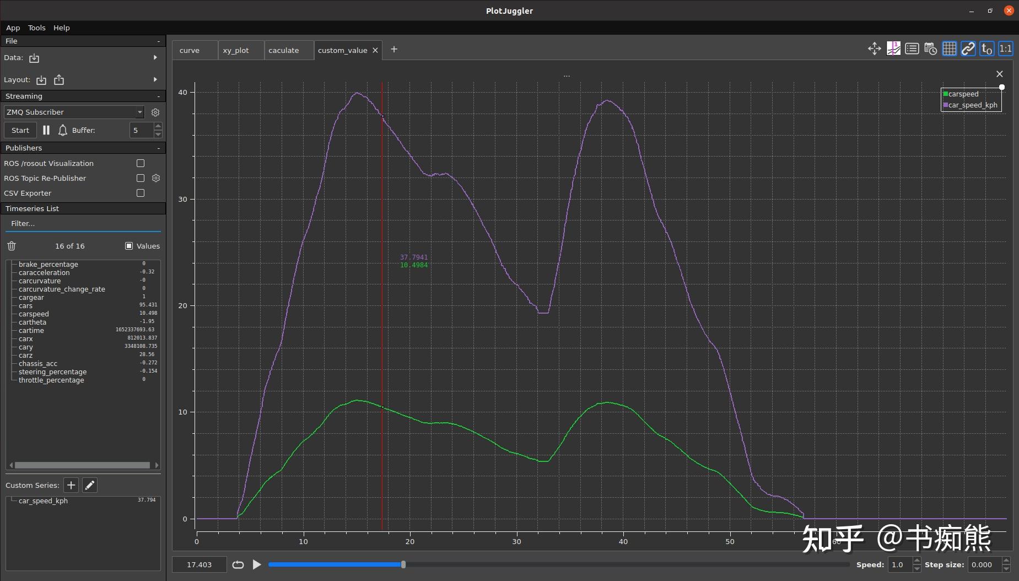This screenshot has height=581, width=1019.
Task: Collapse the File section
Action: point(159,41)
